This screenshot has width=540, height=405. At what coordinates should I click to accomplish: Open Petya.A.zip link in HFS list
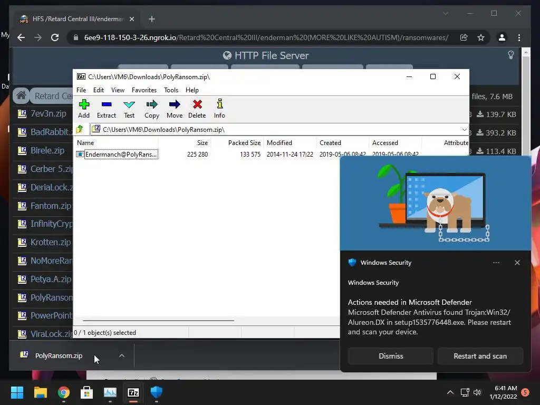[51, 279]
